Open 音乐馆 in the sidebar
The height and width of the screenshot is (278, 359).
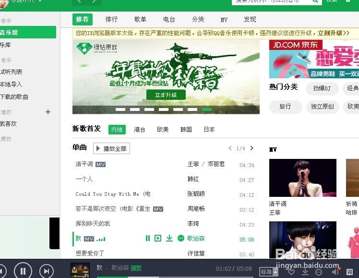28,32
